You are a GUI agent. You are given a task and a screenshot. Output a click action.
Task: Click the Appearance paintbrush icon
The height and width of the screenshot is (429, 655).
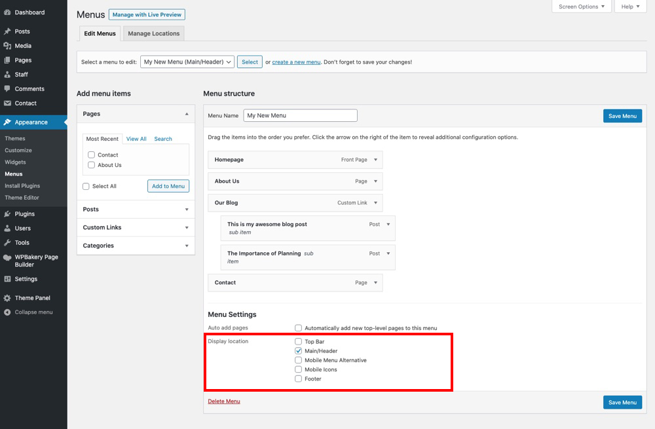pos(7,122)
